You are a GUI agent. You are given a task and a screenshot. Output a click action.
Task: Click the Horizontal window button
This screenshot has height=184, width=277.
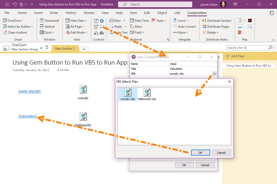click(49, 20)
